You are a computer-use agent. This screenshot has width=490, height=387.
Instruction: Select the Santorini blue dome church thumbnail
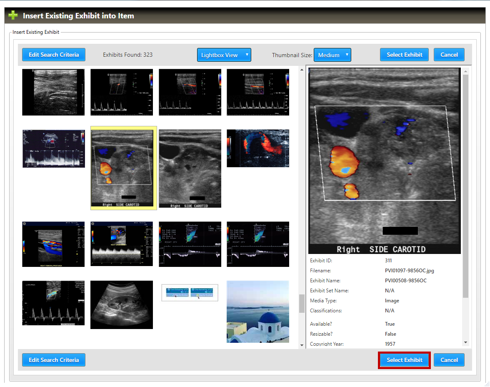pyautogui.click(x=257, y=312)
